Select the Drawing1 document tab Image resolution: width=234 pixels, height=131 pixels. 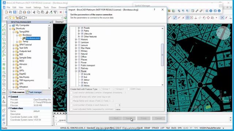[59, 22]
